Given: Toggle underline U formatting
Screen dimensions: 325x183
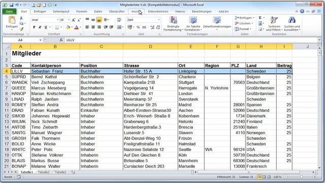Looking at the screenshot, I should coord(46,27).
